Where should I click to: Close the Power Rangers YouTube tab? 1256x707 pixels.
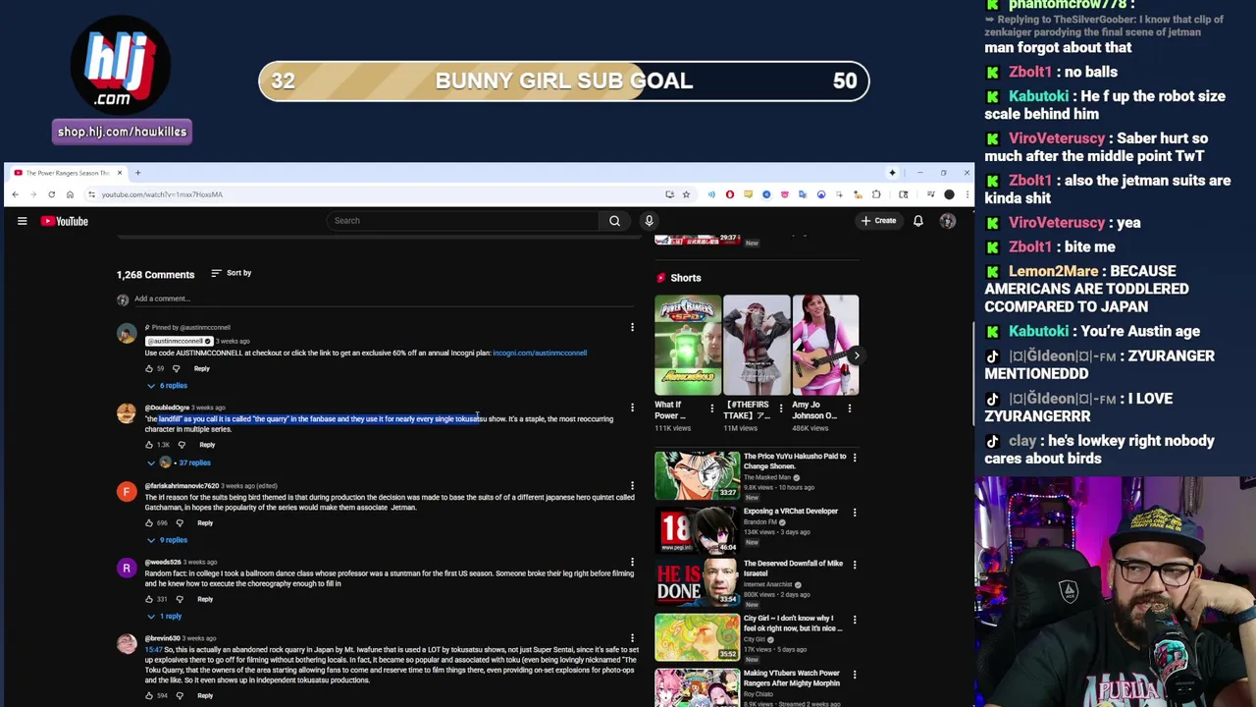point(120,173)
